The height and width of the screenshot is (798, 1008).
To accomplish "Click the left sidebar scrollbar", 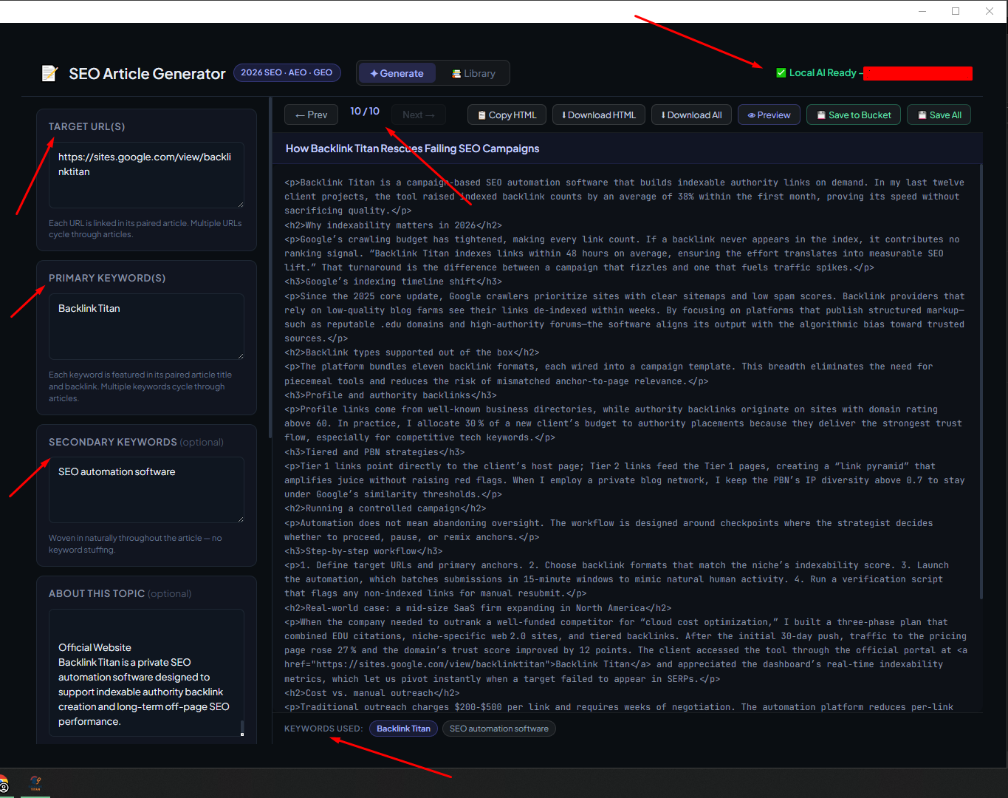I will click(x=270, y=267).
